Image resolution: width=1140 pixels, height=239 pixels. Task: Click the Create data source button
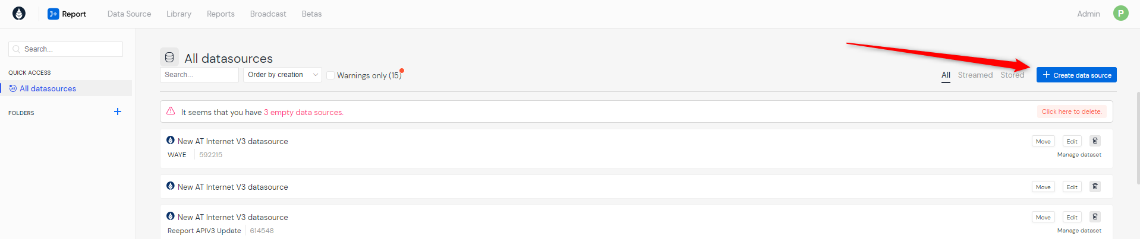click(1076, 75)
